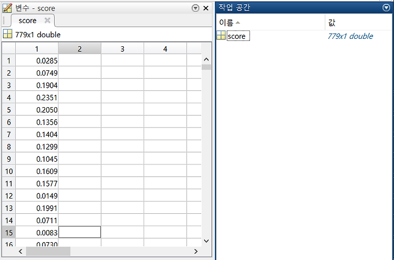Click the horizontal scrollbar right arrow

pyautogui.click(x=196, y=251)
